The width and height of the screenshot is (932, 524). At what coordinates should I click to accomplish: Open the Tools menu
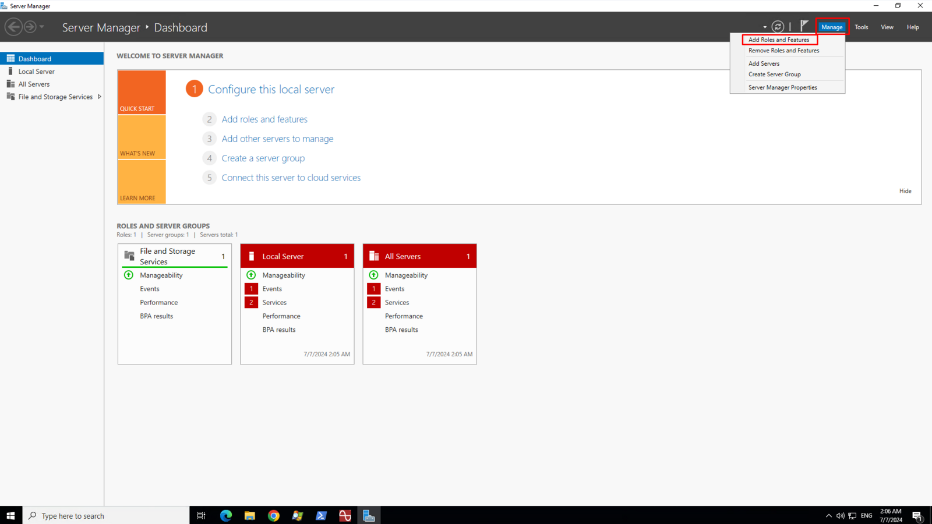(x=861, y=27)
